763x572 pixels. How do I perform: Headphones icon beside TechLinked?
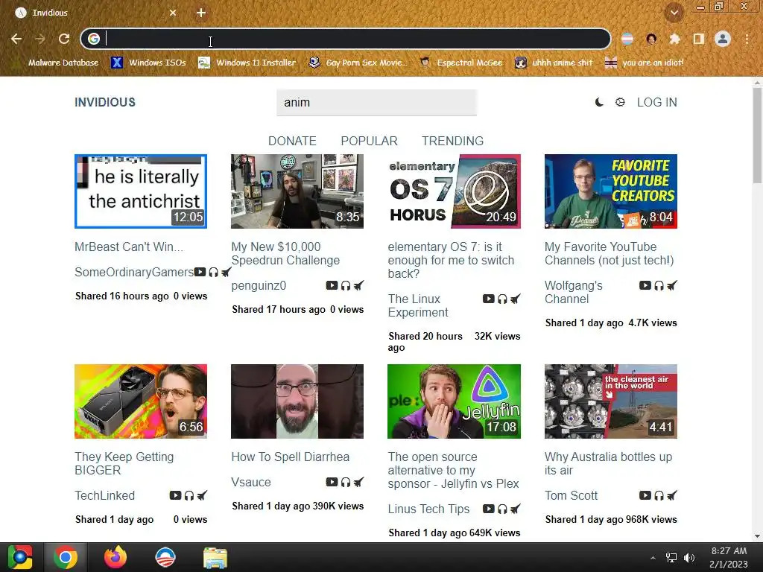tap(189, 495)
